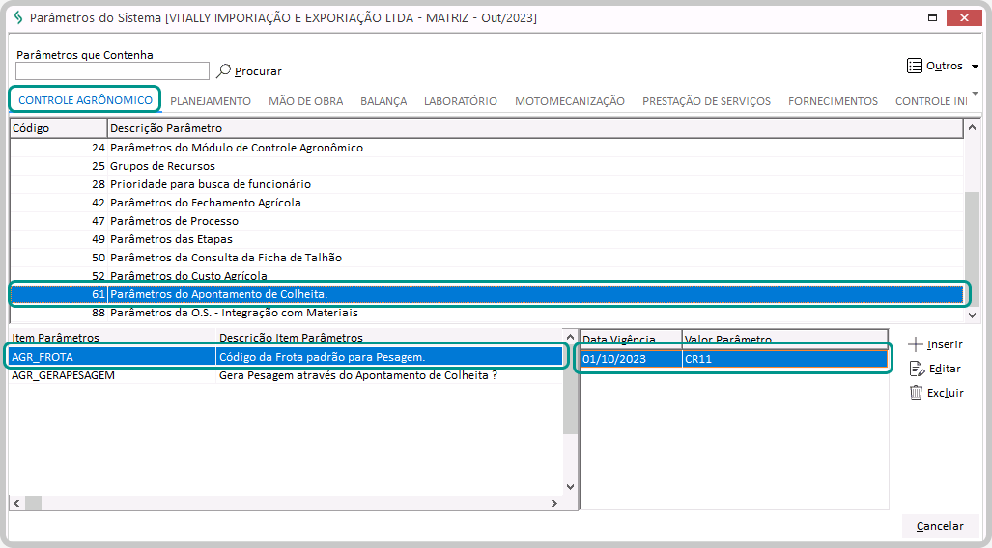This screenshot has width=992, height=548.
Task: Select row 25 Grupos de Recursos
Action: [487, 166]
